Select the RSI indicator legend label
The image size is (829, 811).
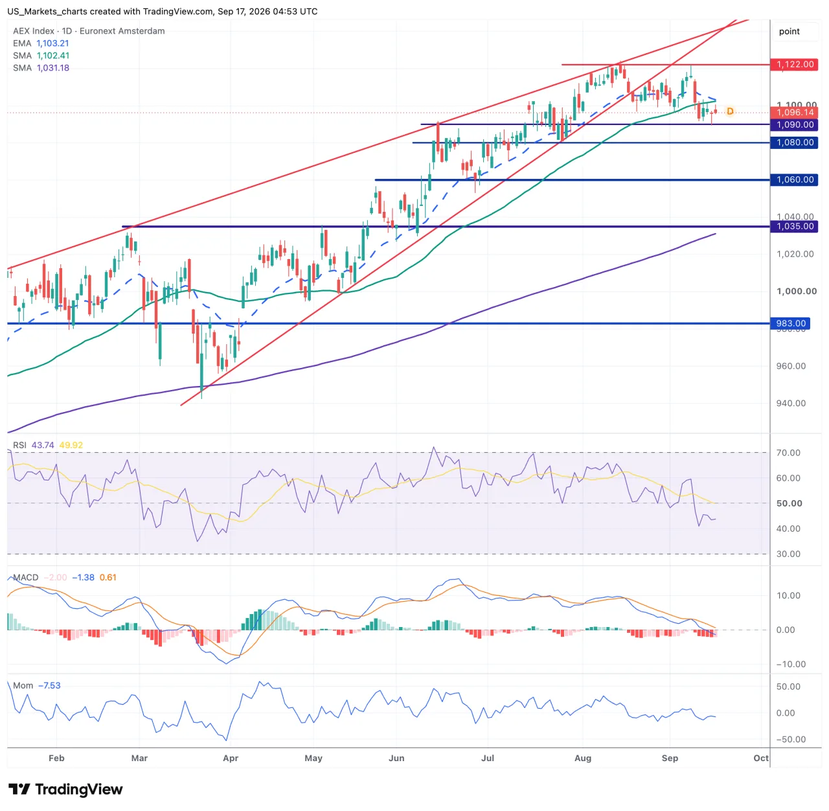click(20, 445)
